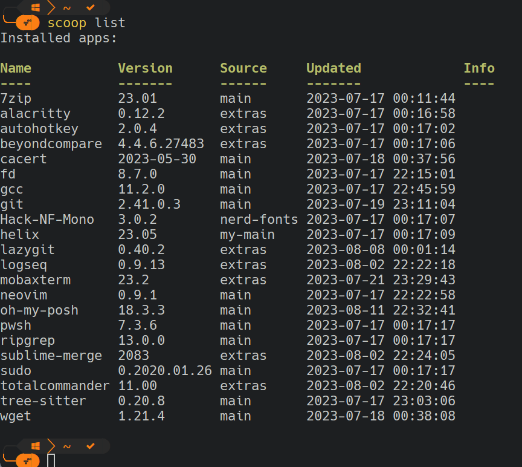Click the time '00:38:08' in wget row

[x=424, y=416]
